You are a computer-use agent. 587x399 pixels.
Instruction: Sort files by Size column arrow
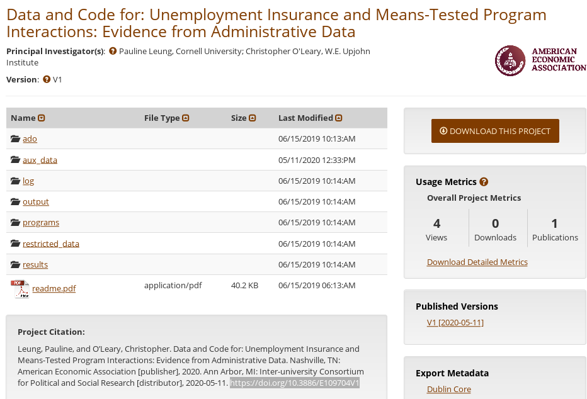click(x=253, y=118)
